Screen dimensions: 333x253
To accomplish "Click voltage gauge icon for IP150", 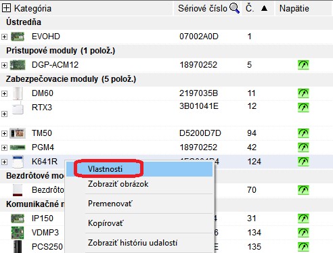I will 303,218.
